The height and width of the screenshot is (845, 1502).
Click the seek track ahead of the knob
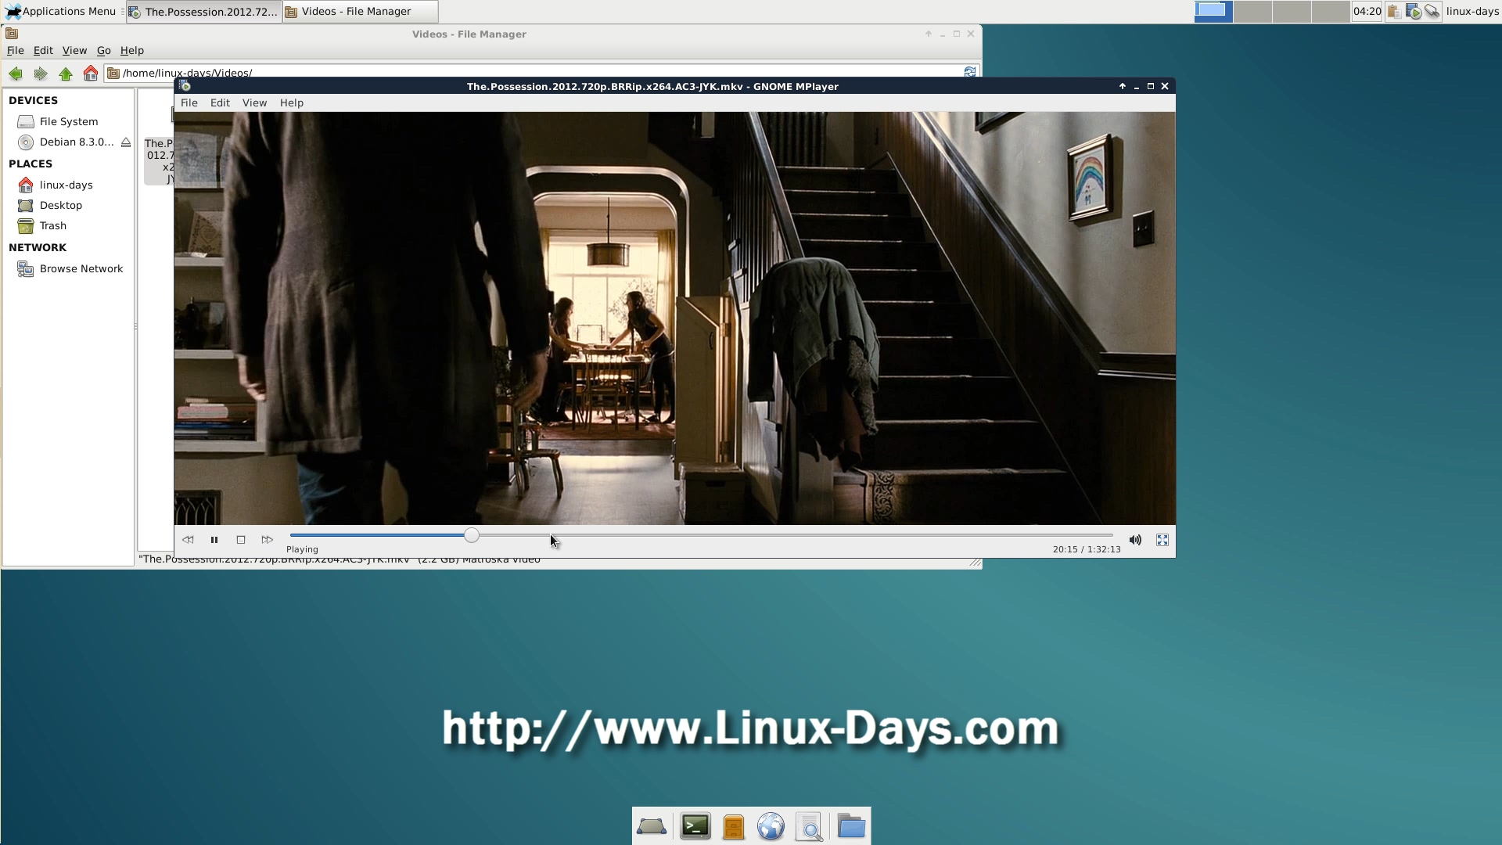tap(796, 535)
